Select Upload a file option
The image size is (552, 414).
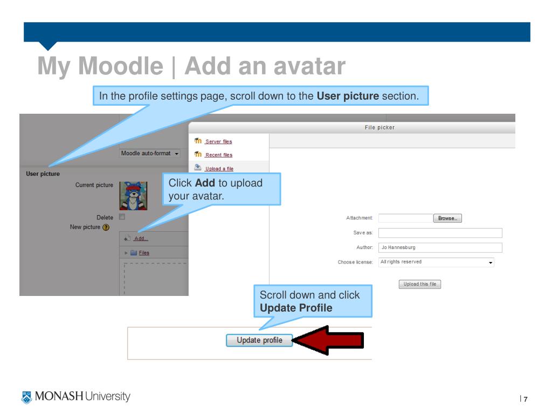click(219, 169)
